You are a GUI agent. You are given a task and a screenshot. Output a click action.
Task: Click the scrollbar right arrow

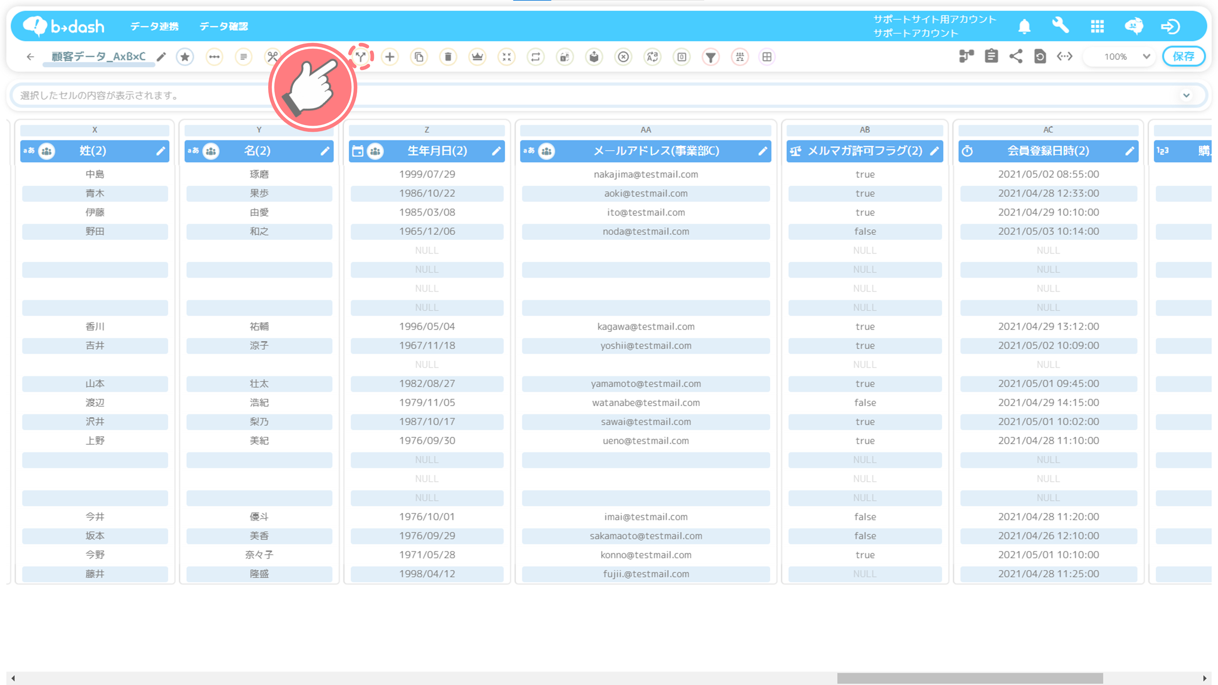click(1204, 678)
